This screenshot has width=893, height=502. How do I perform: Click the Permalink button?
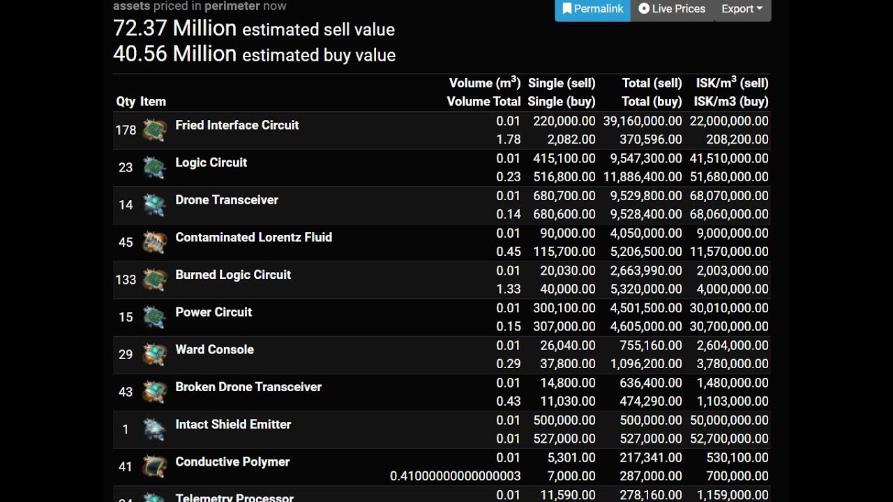click(592, 9)
